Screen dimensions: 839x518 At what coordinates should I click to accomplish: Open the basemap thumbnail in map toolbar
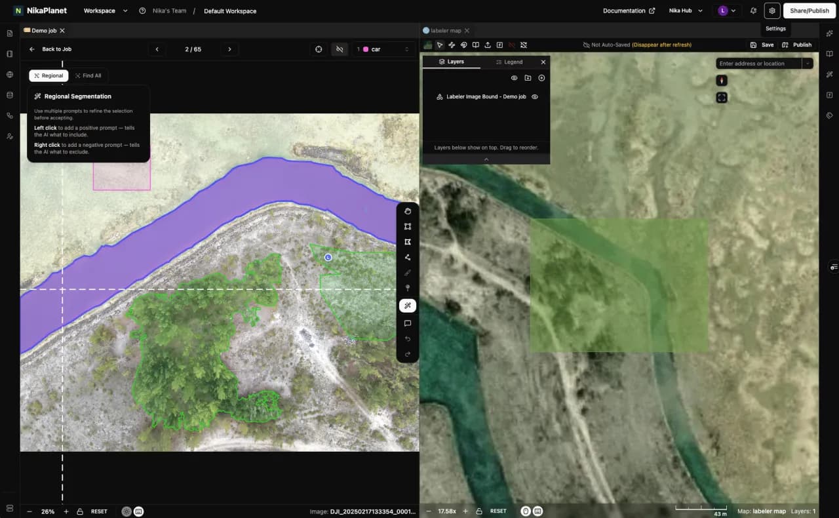point(428,45)
